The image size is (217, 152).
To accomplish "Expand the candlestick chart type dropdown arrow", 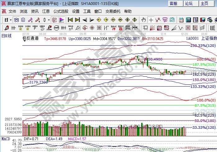I will (49, 20).
